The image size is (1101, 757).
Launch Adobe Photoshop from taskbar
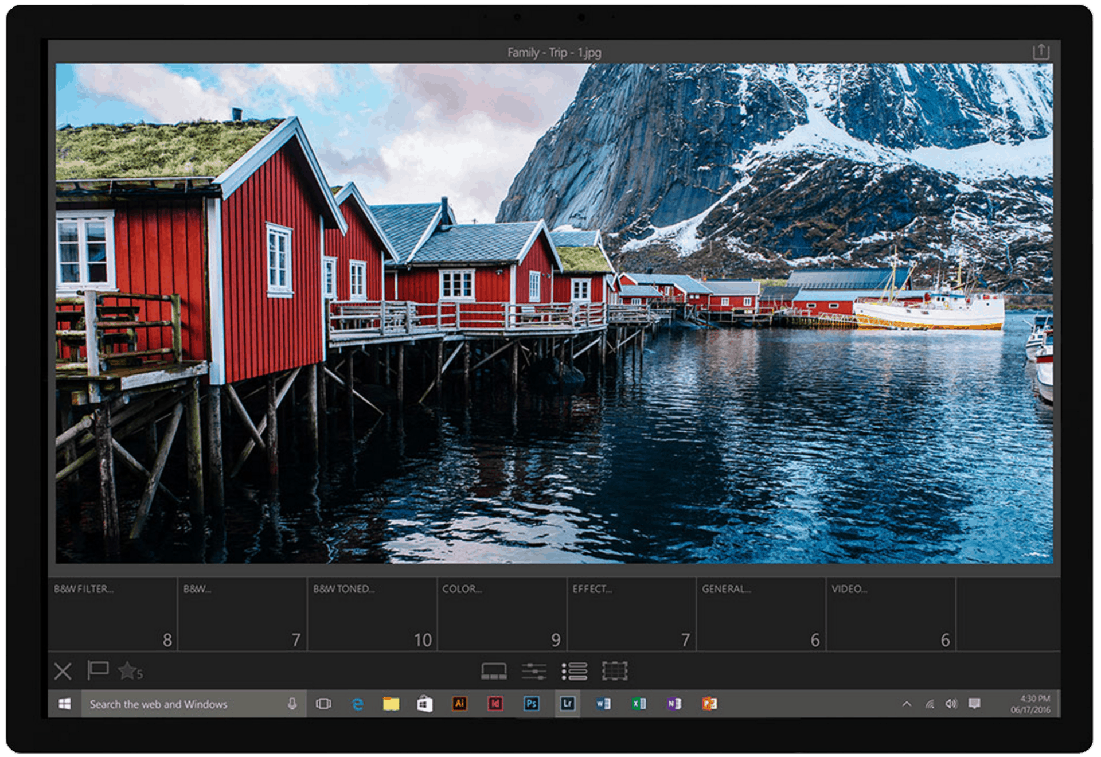tap(531, 704)
